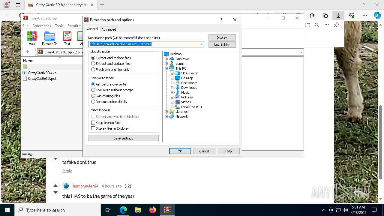Pin the downloads panel

(336, 25)
